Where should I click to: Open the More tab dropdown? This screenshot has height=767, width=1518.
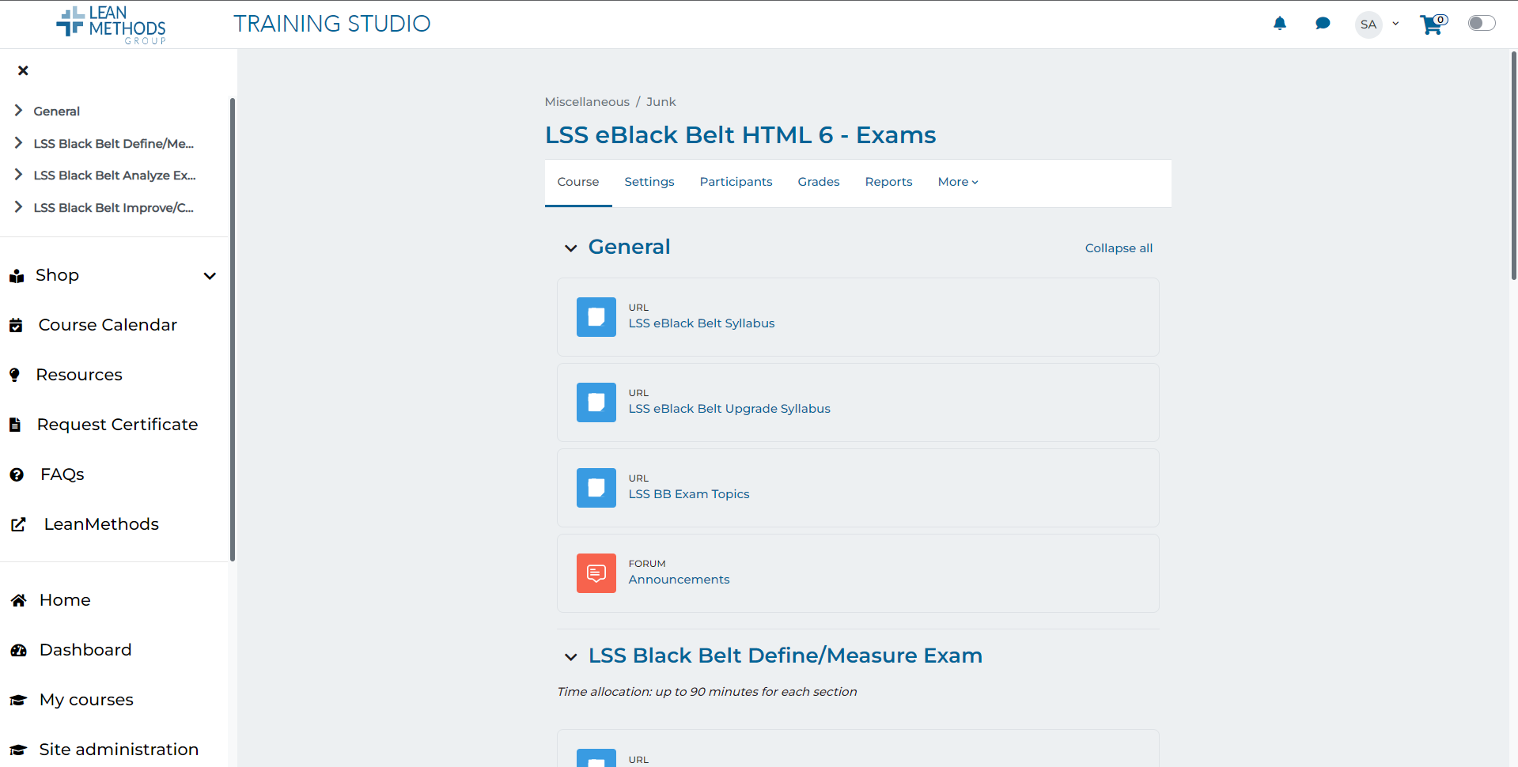[957, 182]
